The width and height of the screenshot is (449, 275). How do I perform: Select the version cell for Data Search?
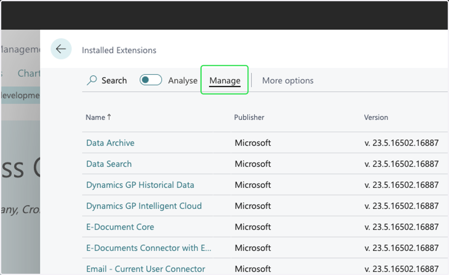401,164
